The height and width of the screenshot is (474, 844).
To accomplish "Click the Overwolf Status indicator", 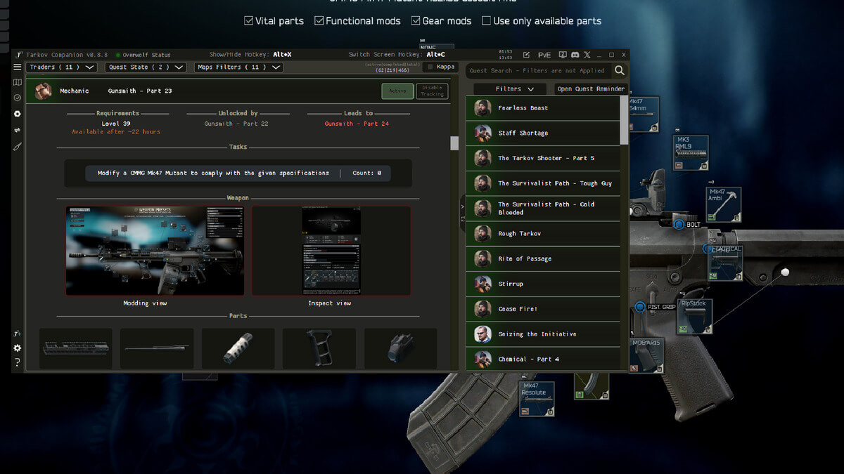I will pos(143,55).
